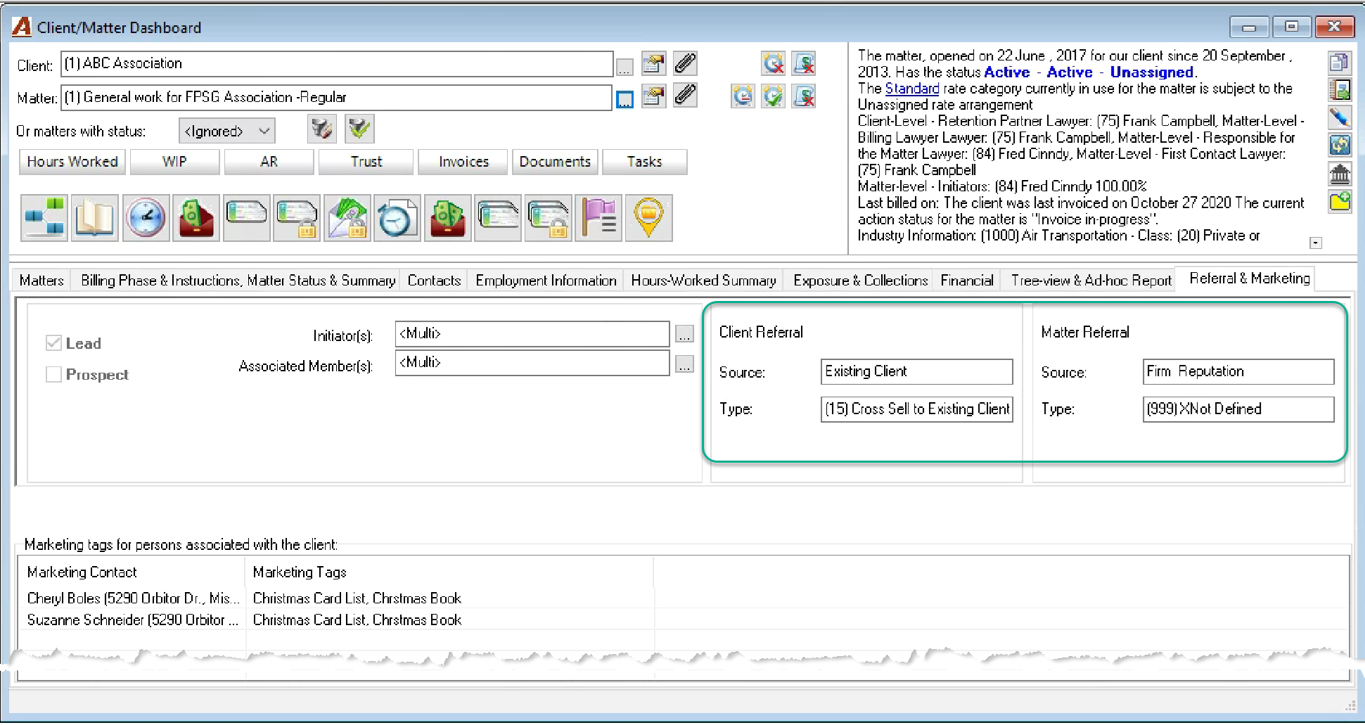Viewport: 1365px width, 725px height.
Task: Click the blue pen icon in the sidebar
Action: click(1340, 117)
